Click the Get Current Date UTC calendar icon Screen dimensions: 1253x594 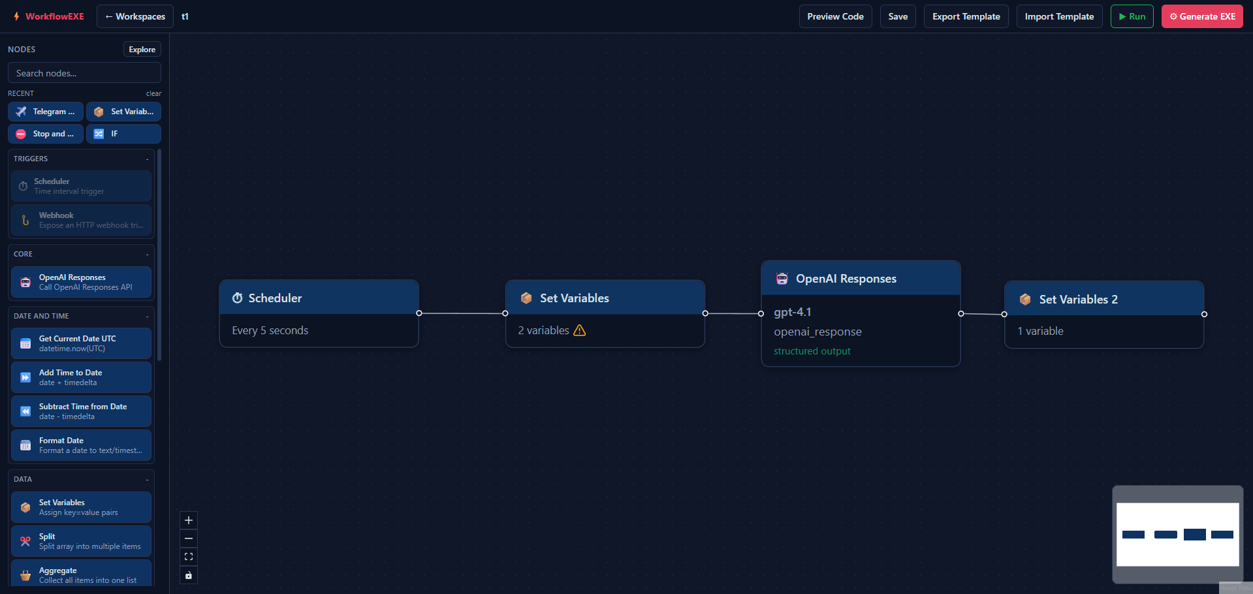(25, 343)
